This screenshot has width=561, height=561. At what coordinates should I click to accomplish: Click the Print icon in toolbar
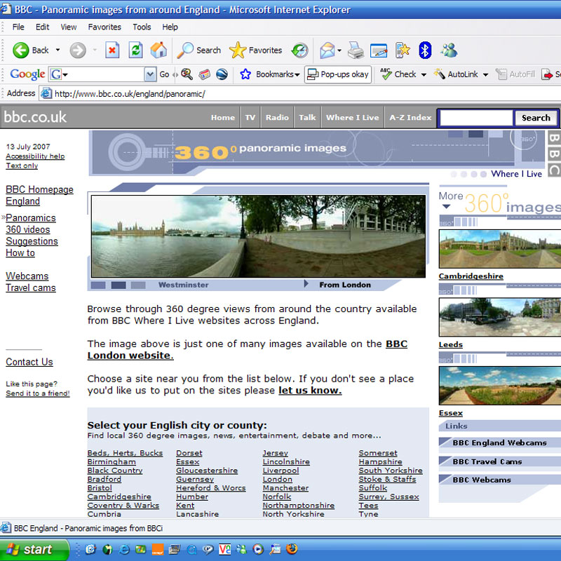356,50
